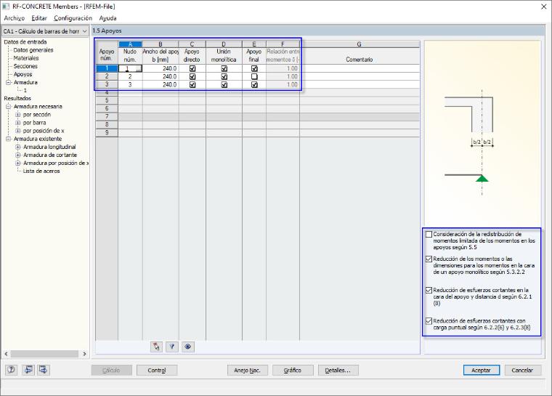Click the Detalles... button
Viewport: 552px width, 396px height.
tap(338, 371)
